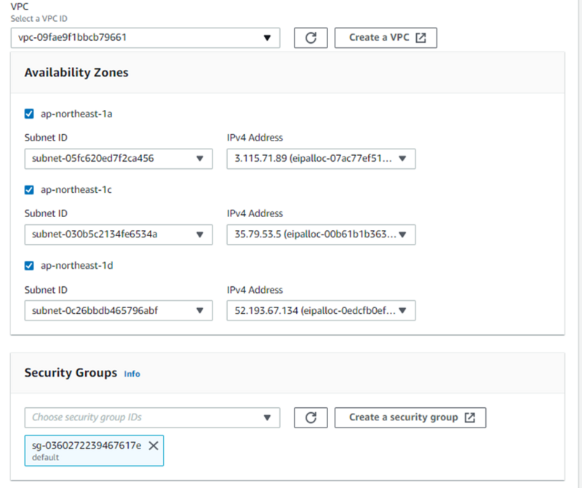The image size is (582, 488).
Task: Open IPv4 Address dropdown showing 3.115.71.89
Action: pyautogui.click(x=321, y=159)
